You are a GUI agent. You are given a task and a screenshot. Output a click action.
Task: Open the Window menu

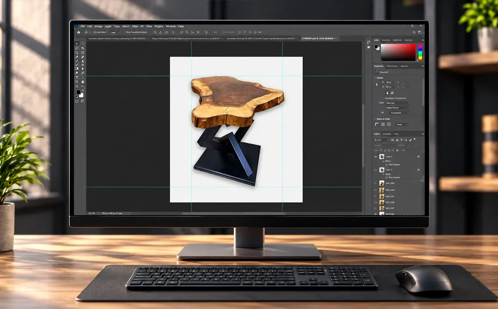pyautogui.click(x=171, y=26)
